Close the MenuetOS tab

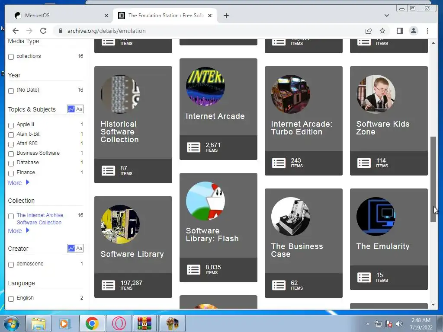pyautogui.click(x=106, y=16)
